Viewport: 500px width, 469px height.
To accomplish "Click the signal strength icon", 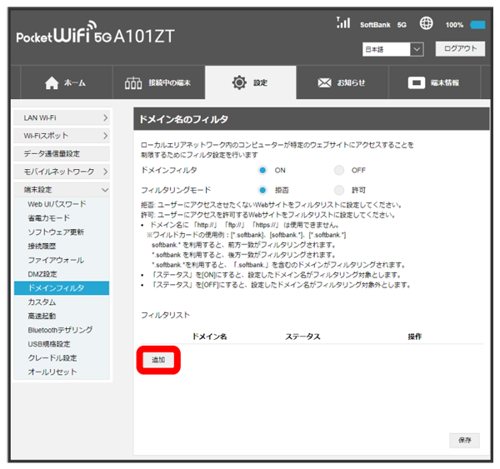I will (x=342, y=23).
